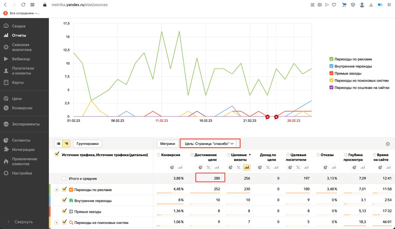Switch to flat list view icon
Screen dimensions: 395x229
pyautogui.click(x=58, y=143)
